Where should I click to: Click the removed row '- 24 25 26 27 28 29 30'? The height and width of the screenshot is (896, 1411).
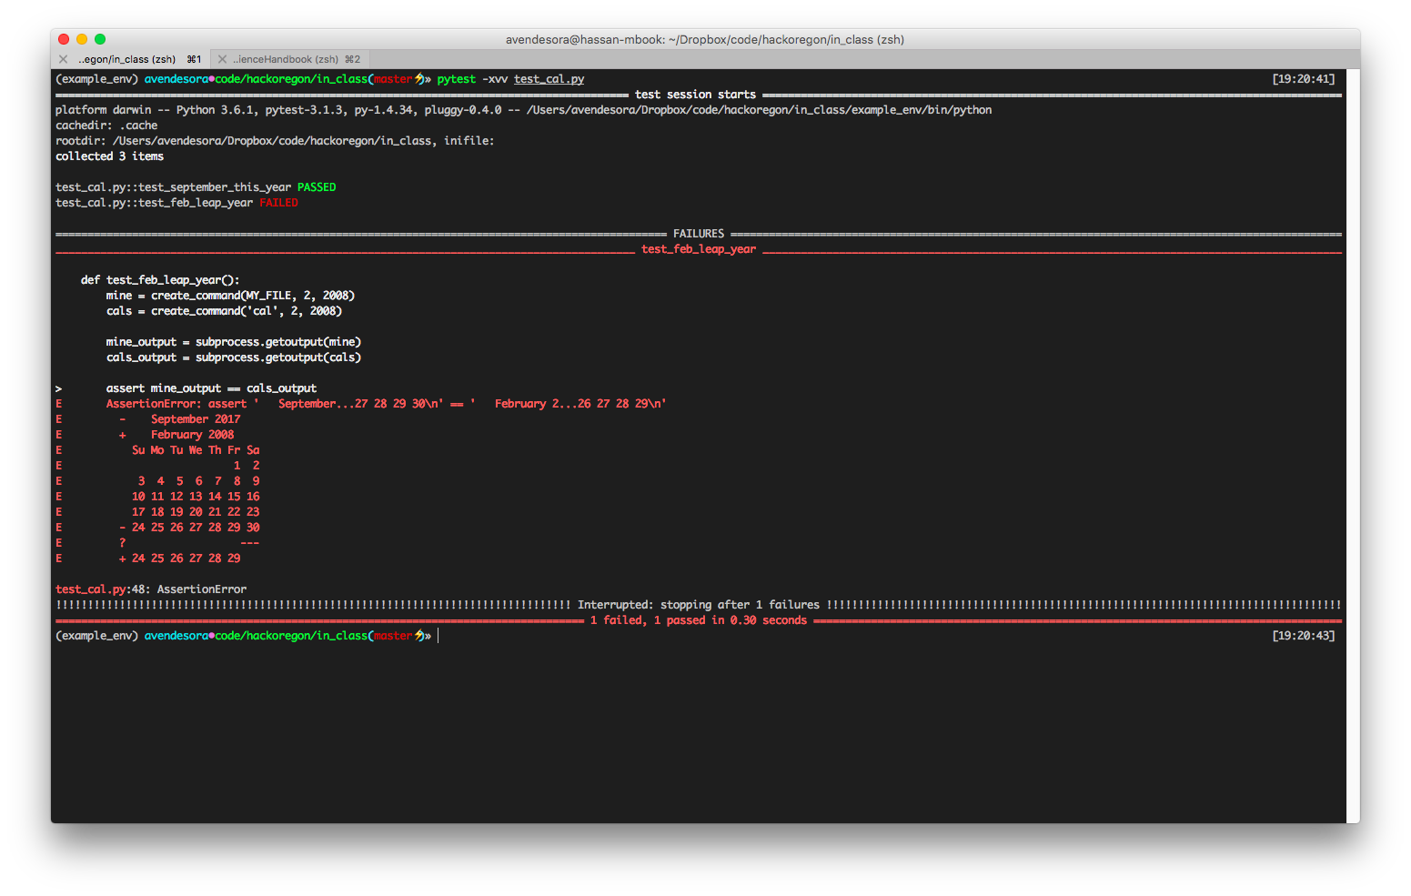(189, 528)
